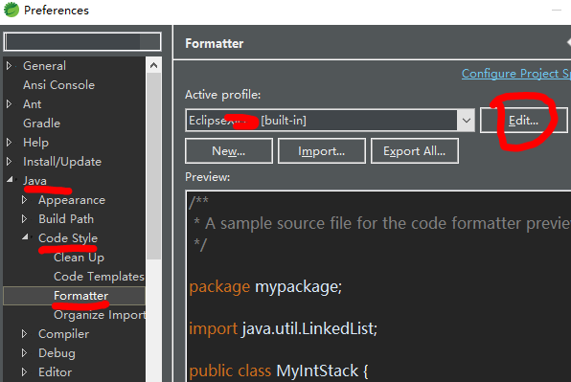Click the tree scrollbar up arrow
571x382 pixels.
click(x=153, y=65)
